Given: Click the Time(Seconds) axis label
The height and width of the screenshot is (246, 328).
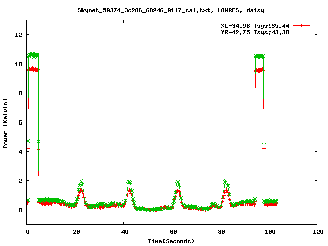Looking at the screenshot, I should tap(171, 241).
